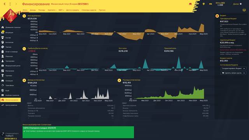
Task: Open the history up-down arrows selector
Action: [10, 4]
